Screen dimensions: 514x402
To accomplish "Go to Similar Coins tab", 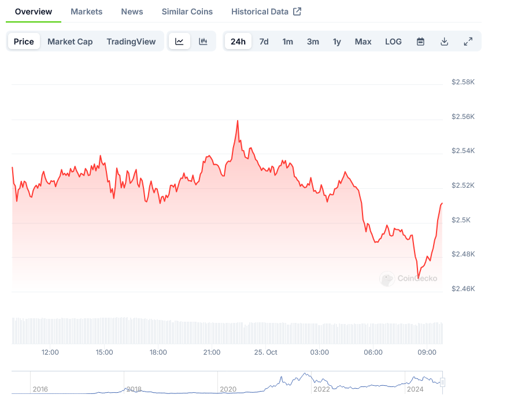I will [187, 12].
